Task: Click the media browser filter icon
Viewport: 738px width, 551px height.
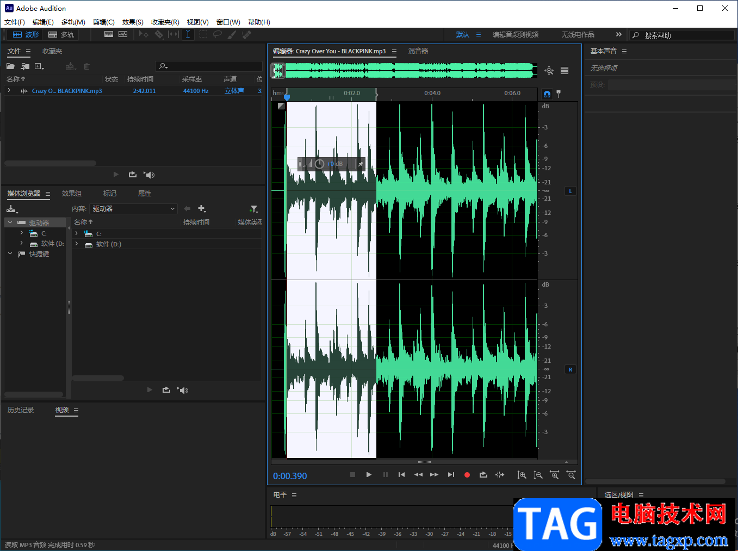Action: tap(253, 209)
